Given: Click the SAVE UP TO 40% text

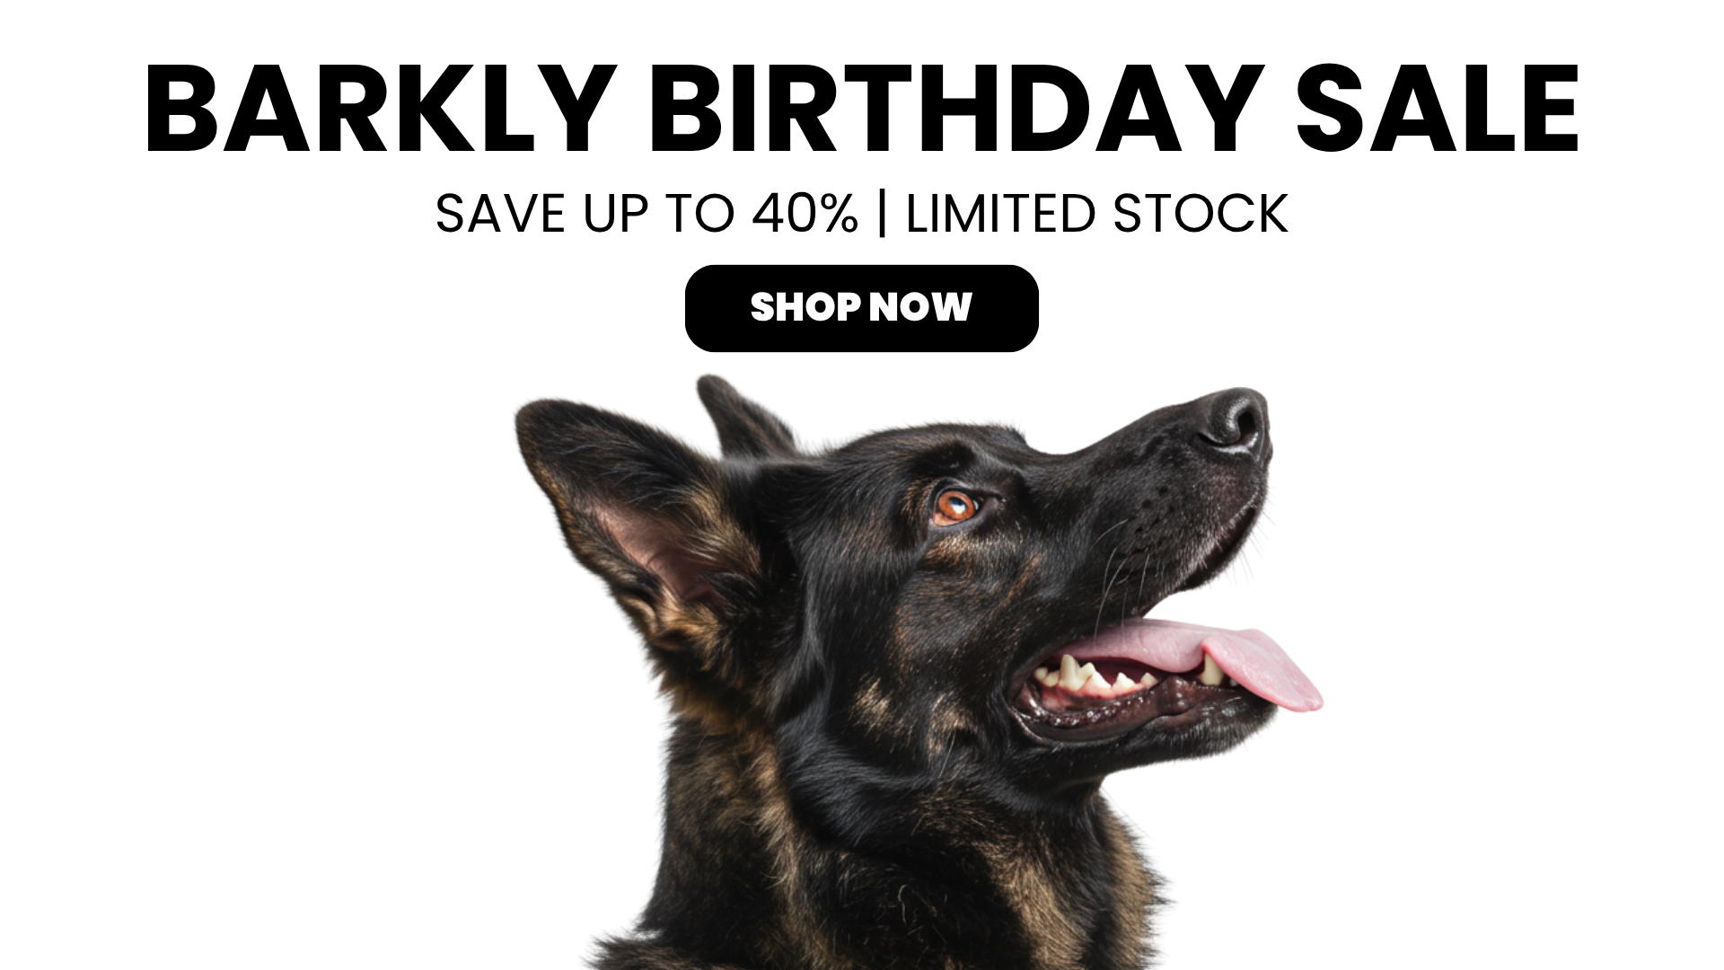Looking at the screenshot, I should pos(646,214).
